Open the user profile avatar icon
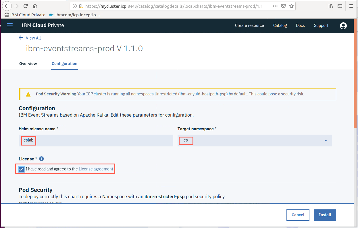358x228 pixels. [x=343, y=26]
